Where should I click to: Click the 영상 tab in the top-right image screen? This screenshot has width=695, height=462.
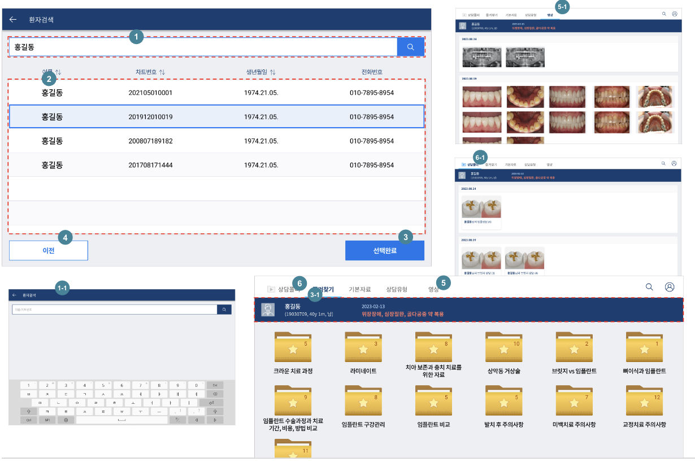point(550,15)
